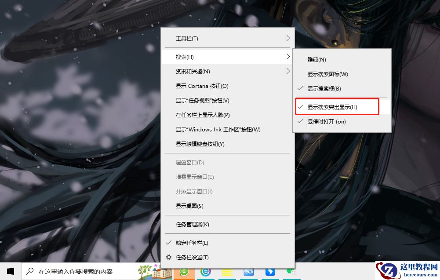Image resolution: width=440 pixels, height=280 pixels.
Task: Expand the 搜索 submenu arrow
Action: tap(289, 56)
